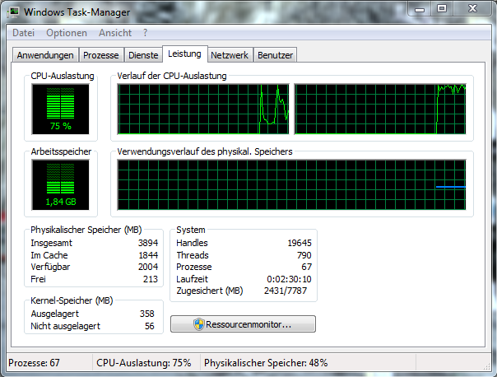Maximize the Task-Manager window
497x377 pixels.
(x=442, y=8)
